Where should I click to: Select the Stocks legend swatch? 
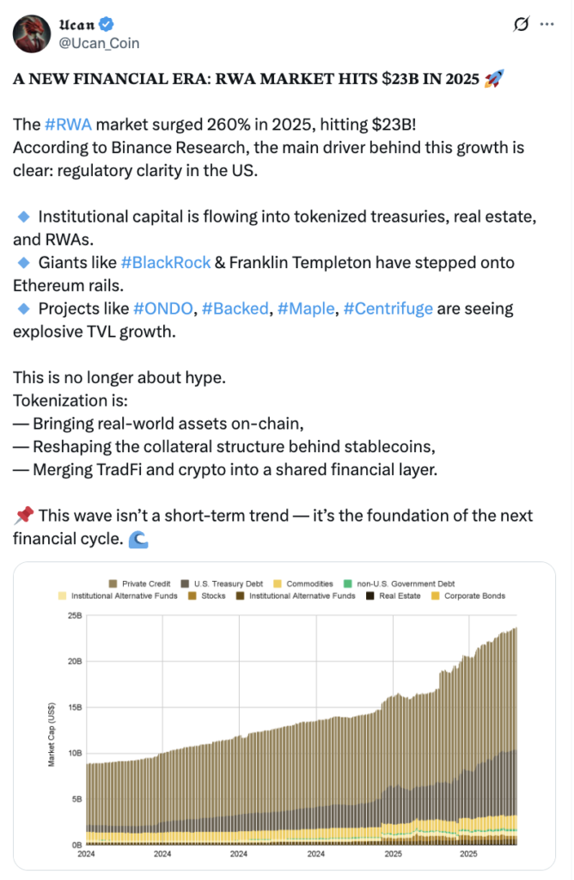pos(195,596)
